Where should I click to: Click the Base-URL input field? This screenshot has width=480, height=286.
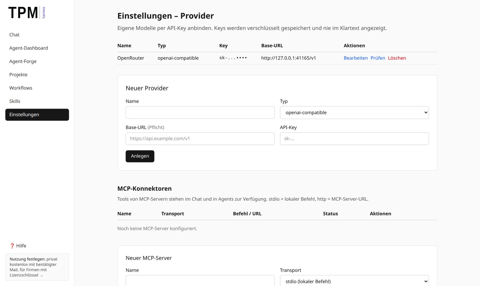(x=200, y=139)
